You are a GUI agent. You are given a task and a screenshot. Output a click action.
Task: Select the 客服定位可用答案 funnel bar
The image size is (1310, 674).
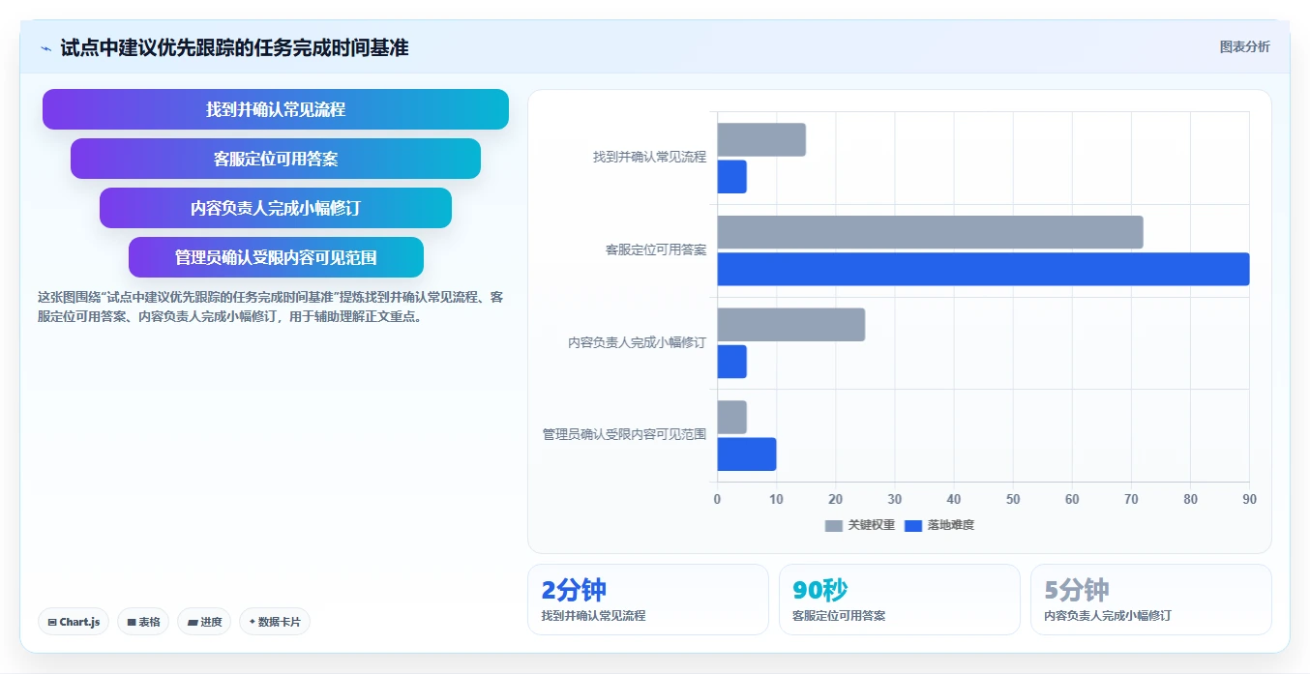tap(276, 159)
